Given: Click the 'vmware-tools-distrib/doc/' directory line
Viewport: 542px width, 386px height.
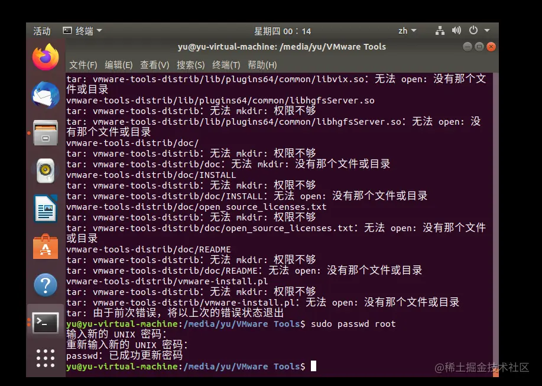Looking at the screenshot, I should click(133, 142).
